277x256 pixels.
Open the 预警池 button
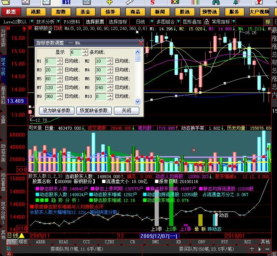click(x=210, y=12)
